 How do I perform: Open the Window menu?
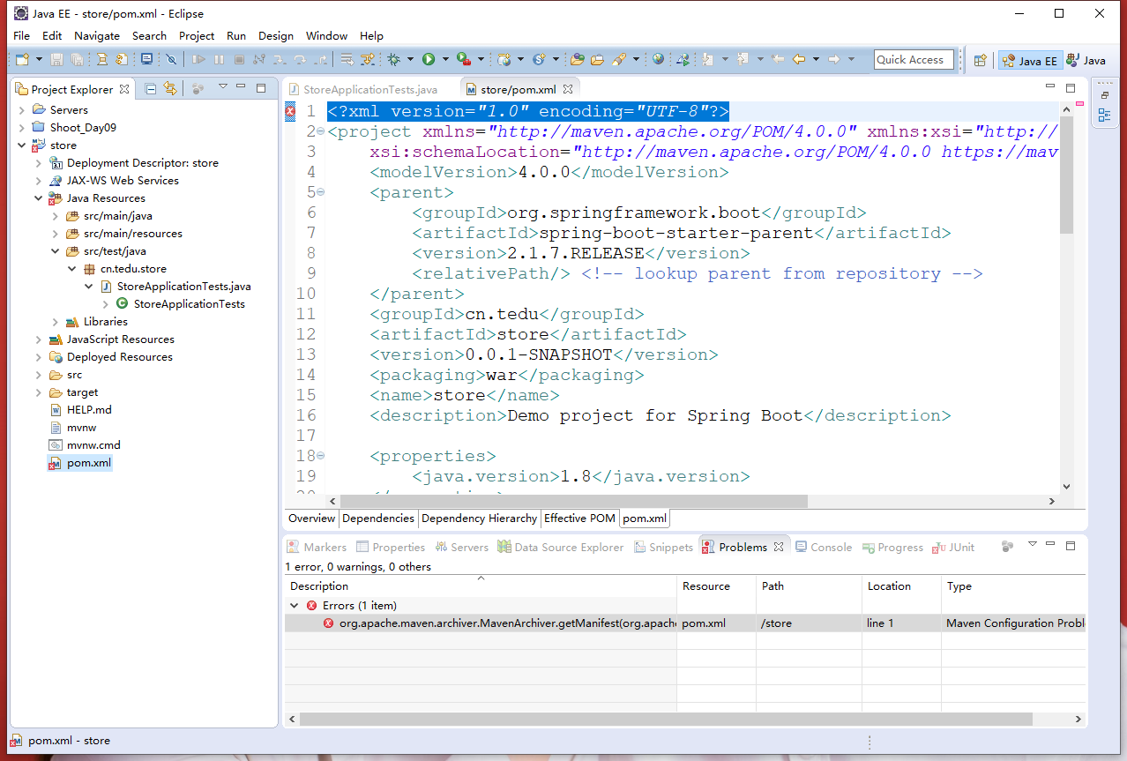(326, 35)
